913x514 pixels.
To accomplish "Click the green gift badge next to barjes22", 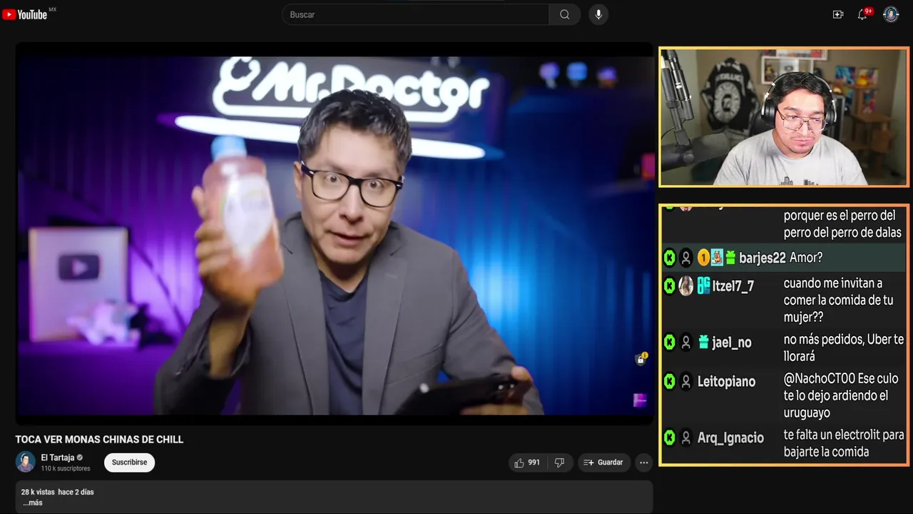I will (730, 258).
